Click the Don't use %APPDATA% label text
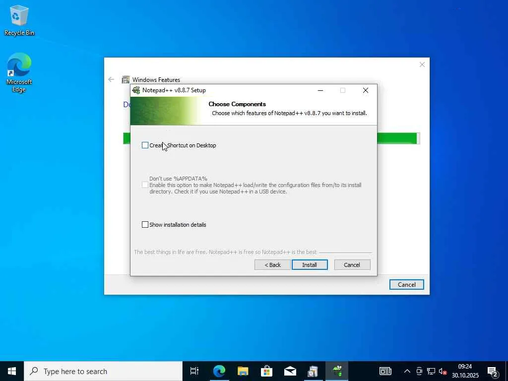This screenshot has width=508, height=381. point(178,179)
